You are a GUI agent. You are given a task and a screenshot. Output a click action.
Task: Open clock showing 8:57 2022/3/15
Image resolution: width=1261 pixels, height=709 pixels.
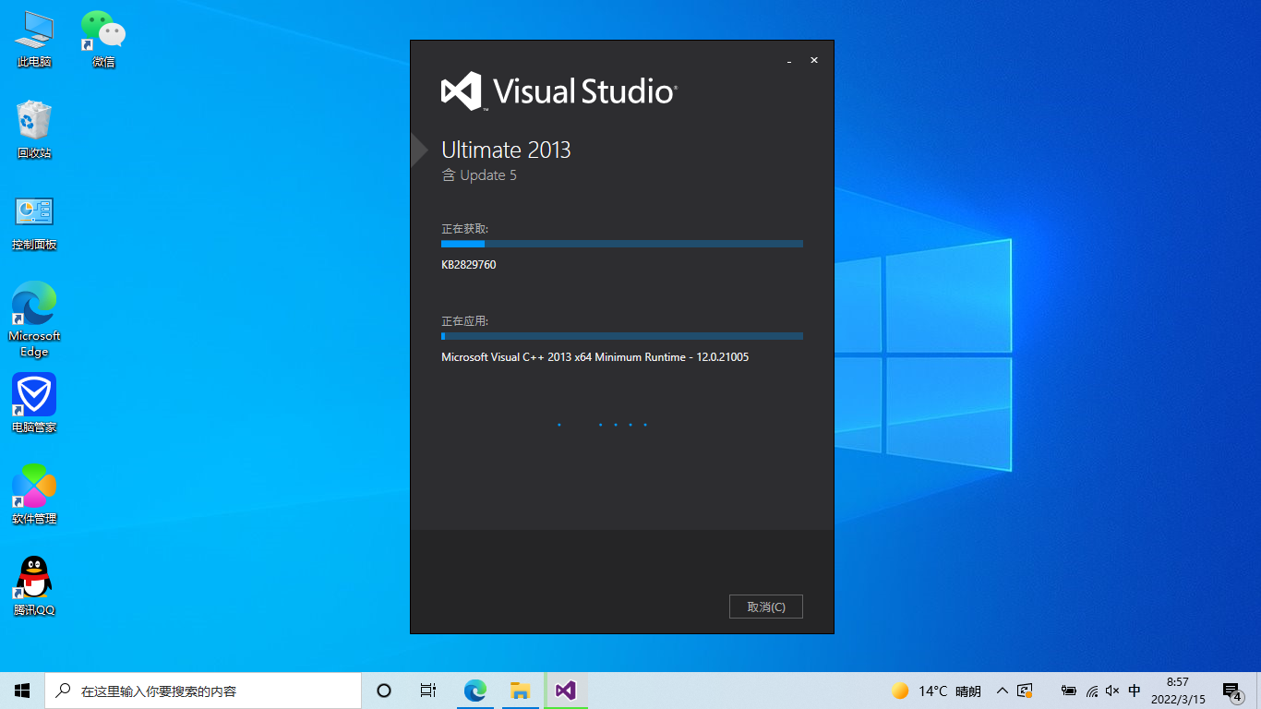click(1178, 691)
